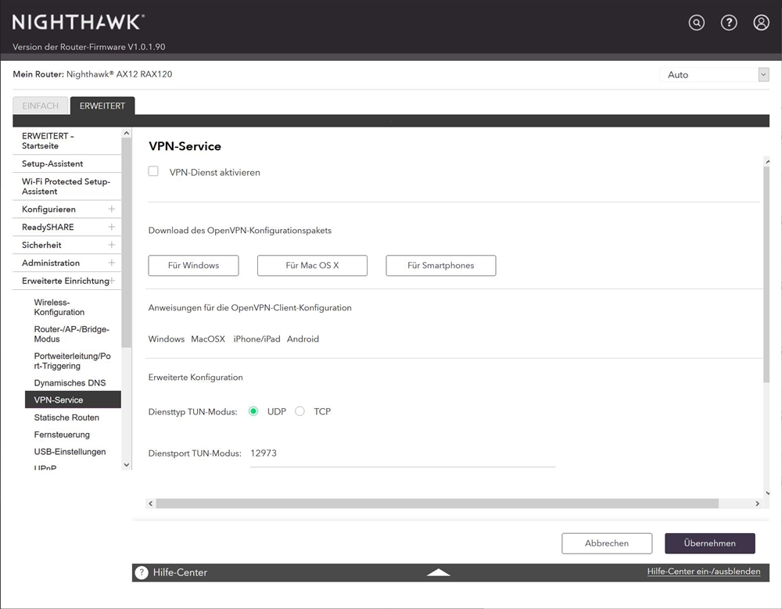Open the help question mark icon
This screenshot has height=609, width=782.
point(729,23)
